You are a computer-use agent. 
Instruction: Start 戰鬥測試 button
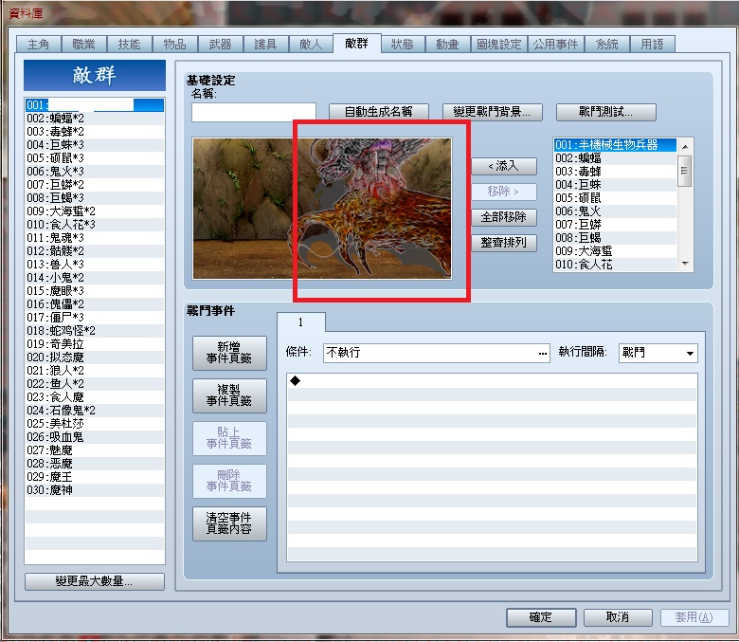(x=605, y=112)
